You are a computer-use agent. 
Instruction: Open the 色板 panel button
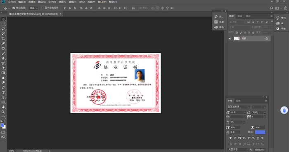(219, 22)
